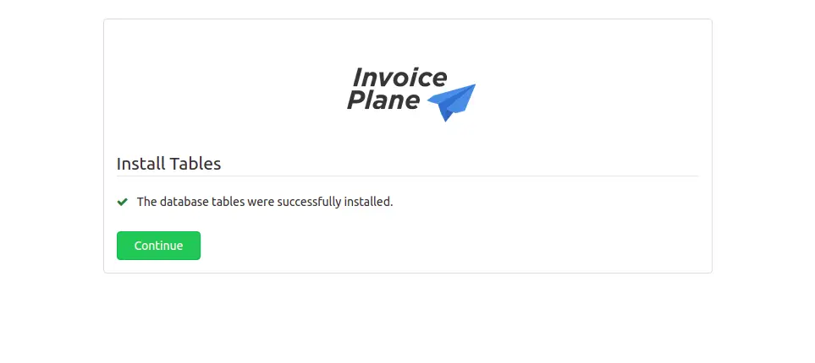Click the dark blue underside of the paper plane

pyautogui.click(x=443, y=112)
